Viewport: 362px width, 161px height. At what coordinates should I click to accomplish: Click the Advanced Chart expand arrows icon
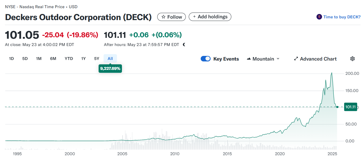[296, 59]
